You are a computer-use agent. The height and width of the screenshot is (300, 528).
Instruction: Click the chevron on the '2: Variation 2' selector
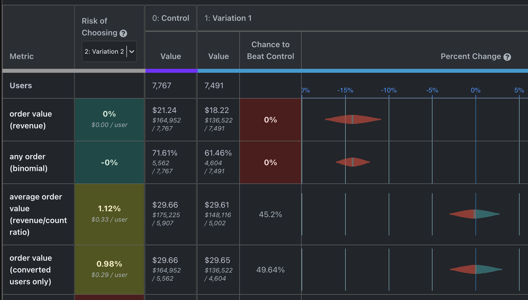pyautogui.click(x=132, y=51)
